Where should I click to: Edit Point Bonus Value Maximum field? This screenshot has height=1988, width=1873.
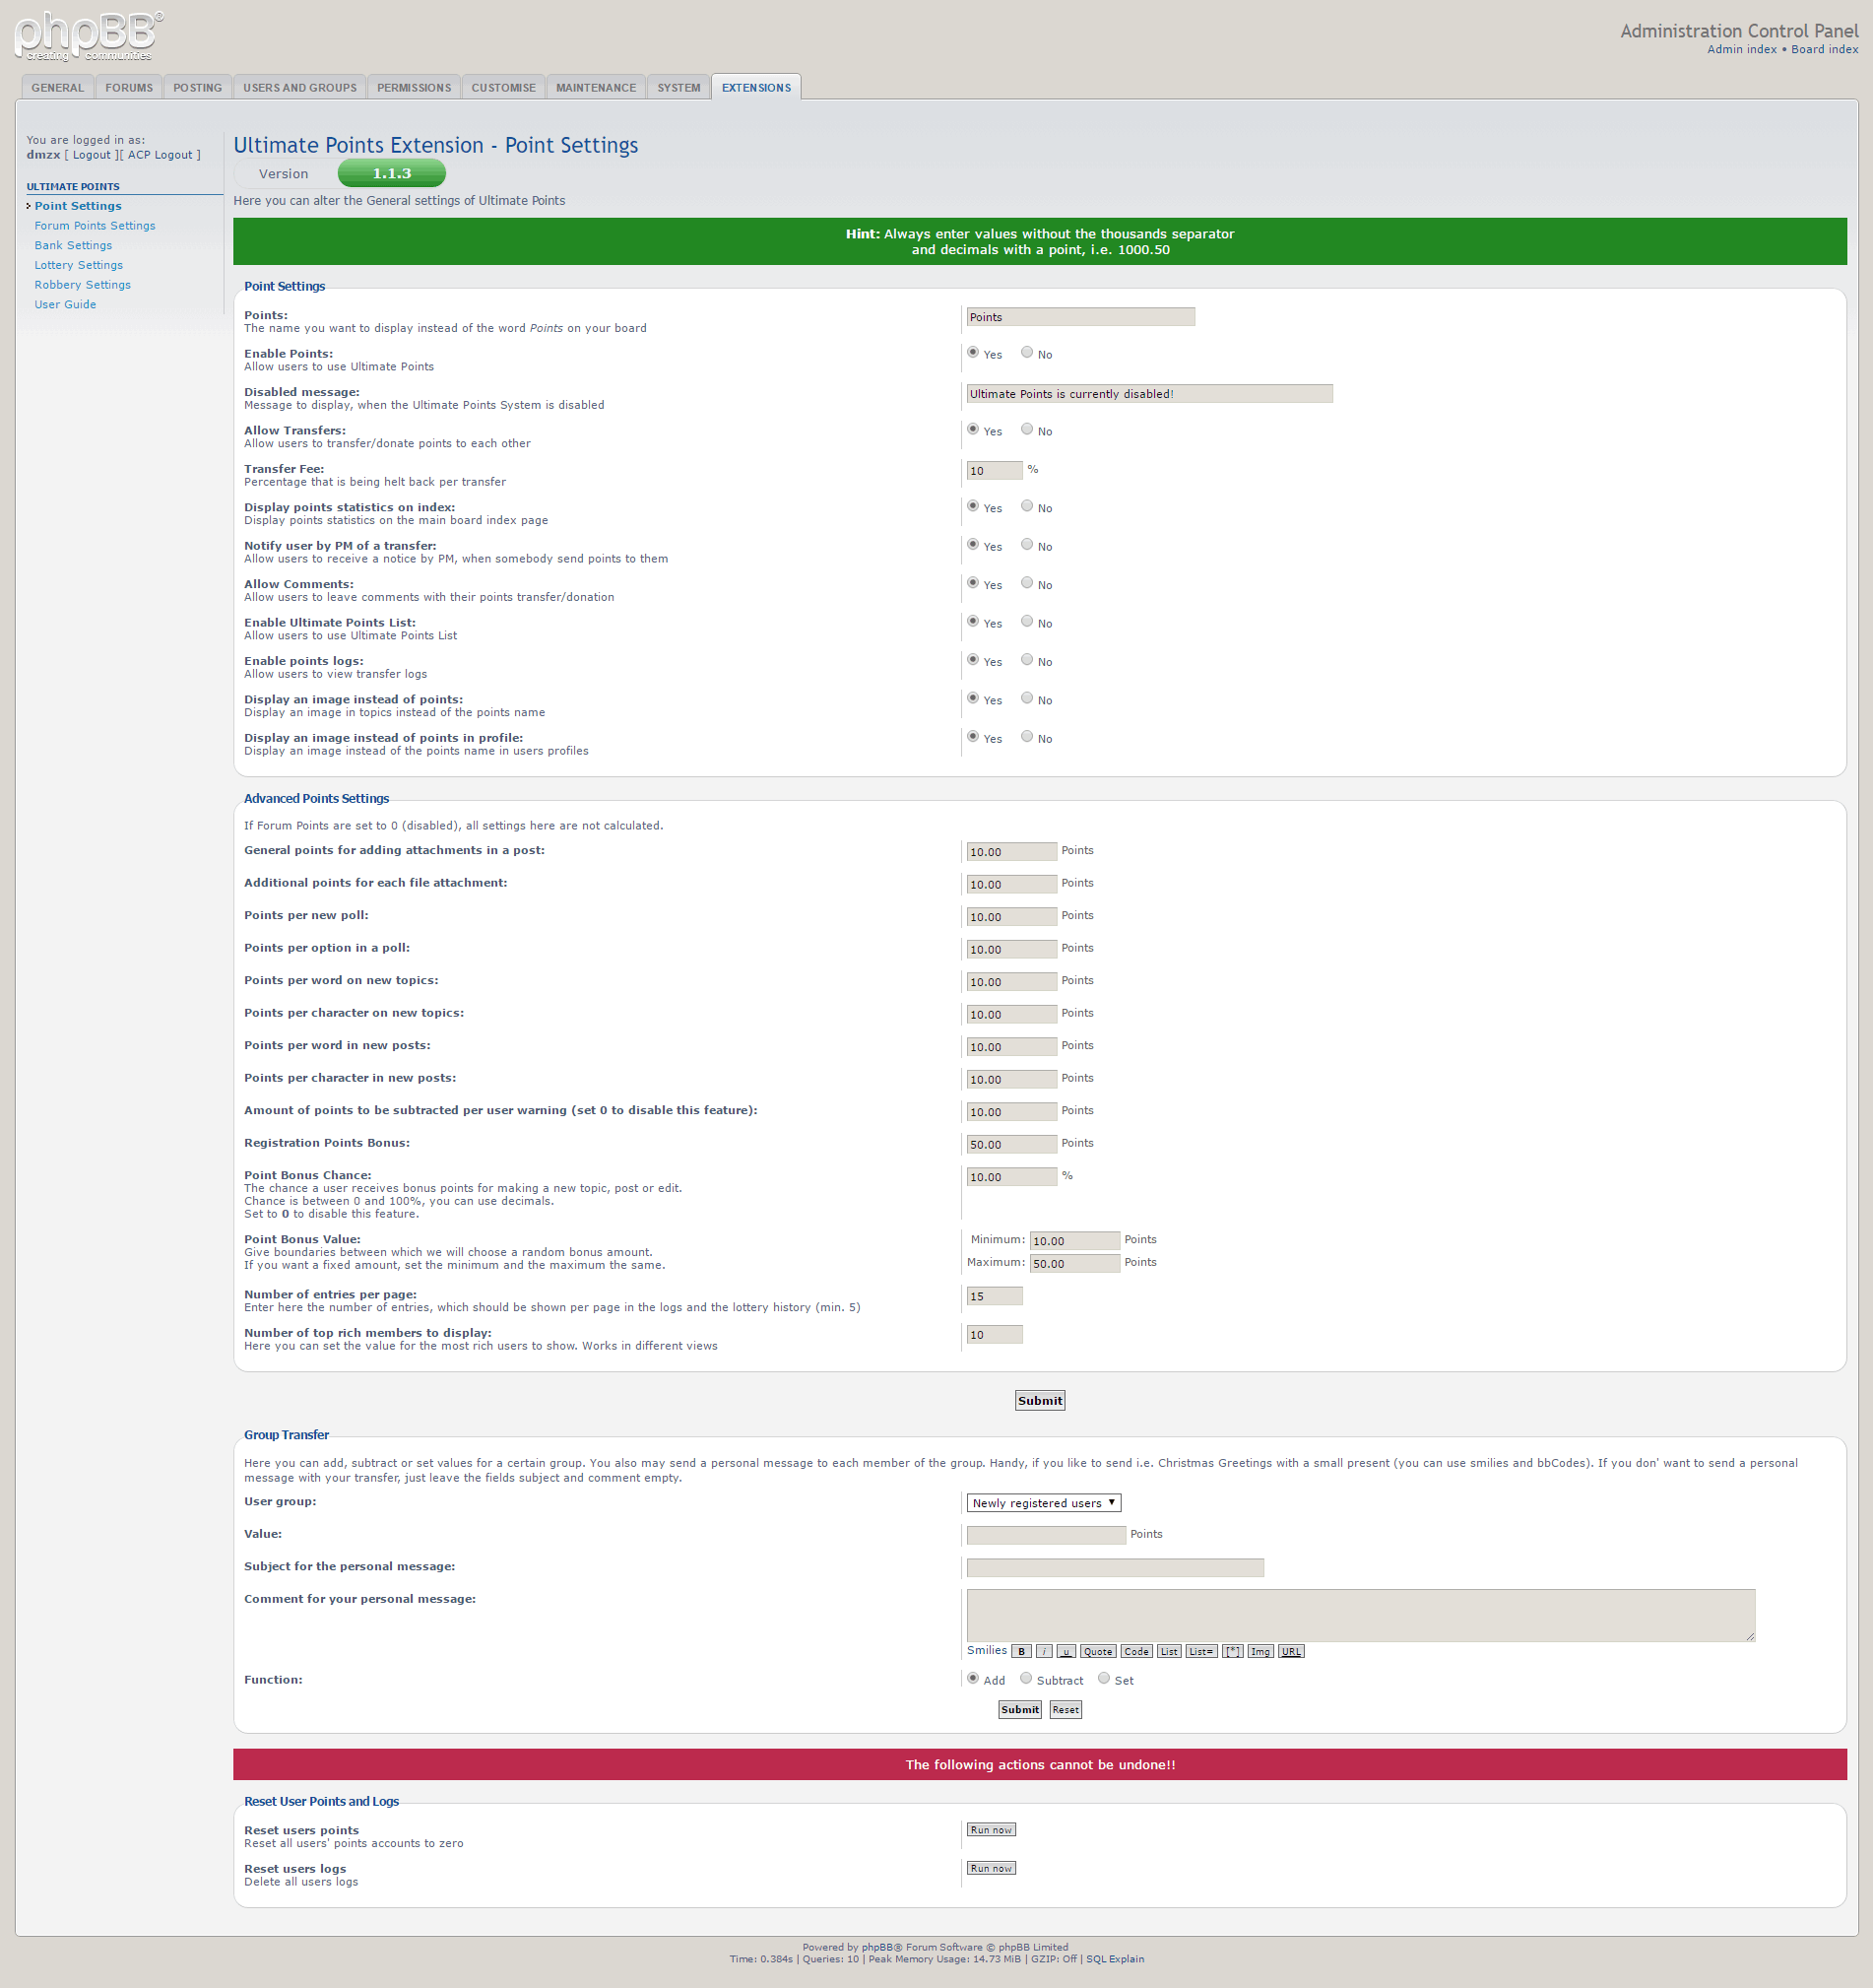point(1074,1263)
